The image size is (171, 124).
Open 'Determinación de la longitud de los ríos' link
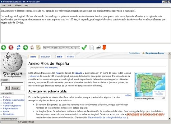(107, 117)
